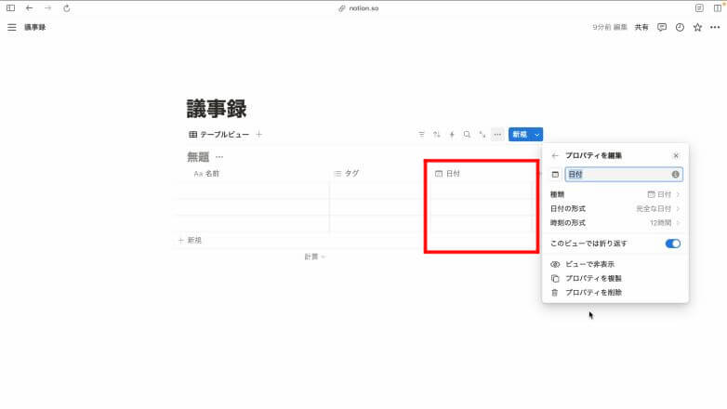Go forward with browser forward arrow
Image resolution: width=727 pixels, height=409 pixels.
tap(47, 8)
